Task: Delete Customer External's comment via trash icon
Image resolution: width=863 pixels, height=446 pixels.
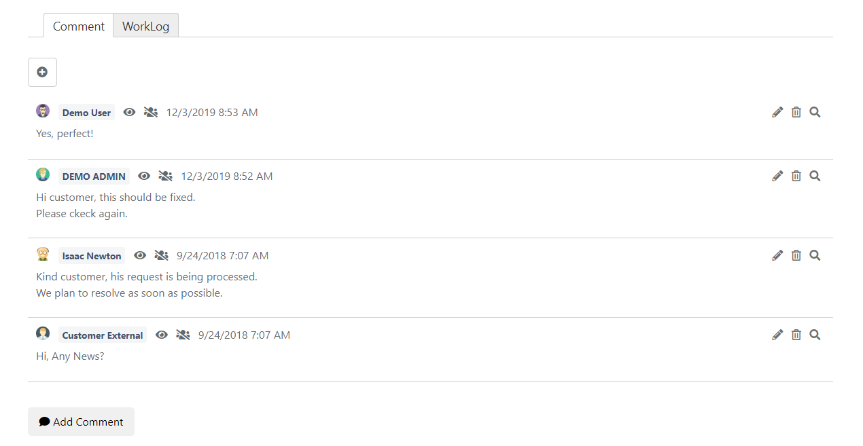Action: point(796,335)
